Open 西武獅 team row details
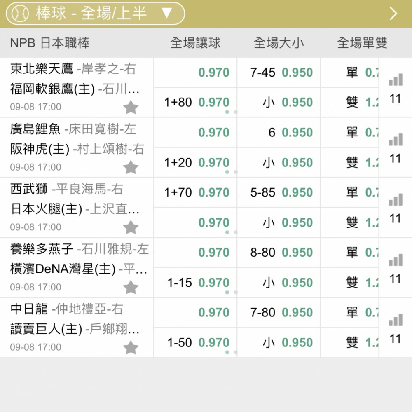 67,189
